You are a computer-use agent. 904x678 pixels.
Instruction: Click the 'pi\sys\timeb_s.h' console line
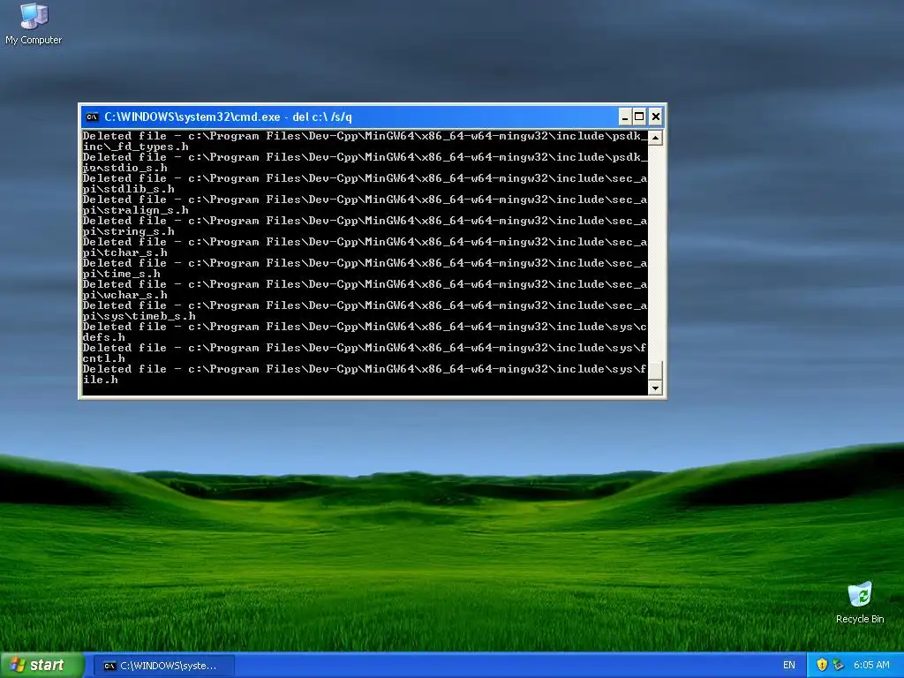[x=139, y=317]
